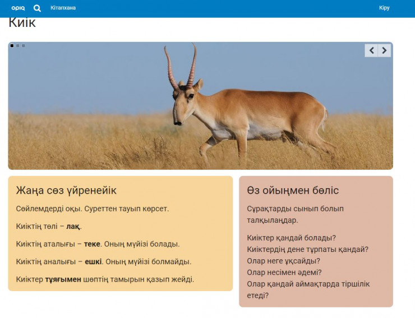The width and height of the screenshot is (415, 318).
Task: Open the Кітапхана menu item
Action: 63,8
